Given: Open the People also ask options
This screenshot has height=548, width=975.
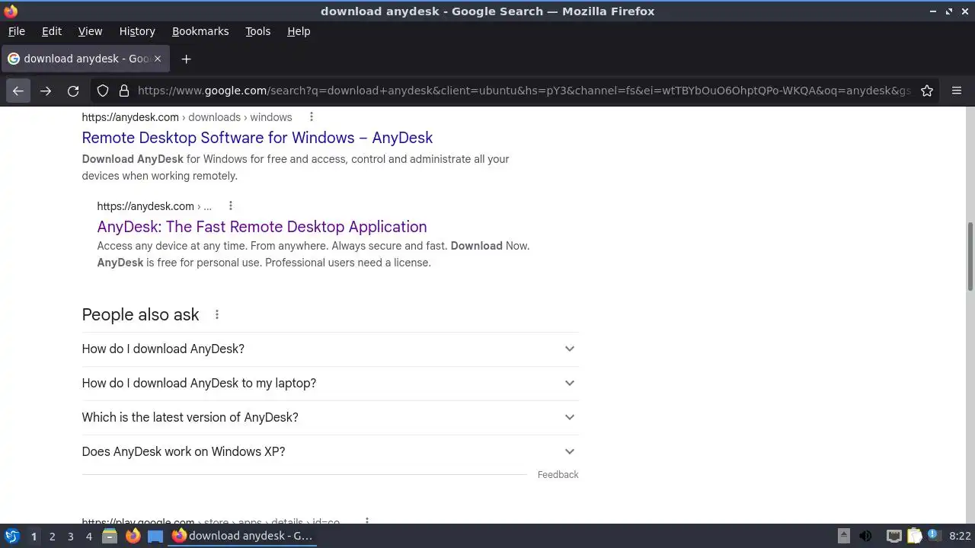Looking at the screenshot, I should point(217,315).
